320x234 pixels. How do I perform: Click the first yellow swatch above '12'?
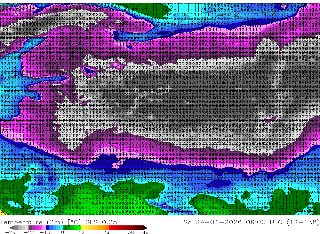pyautogui.click(x=83, y=228)
